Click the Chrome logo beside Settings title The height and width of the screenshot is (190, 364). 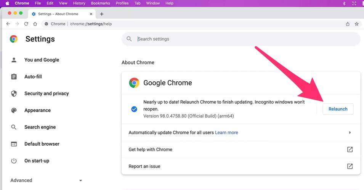pyautogui.click(x=14, y=39)
